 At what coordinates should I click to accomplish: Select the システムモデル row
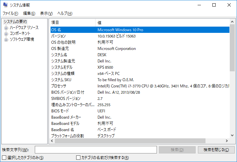point(140,67)
